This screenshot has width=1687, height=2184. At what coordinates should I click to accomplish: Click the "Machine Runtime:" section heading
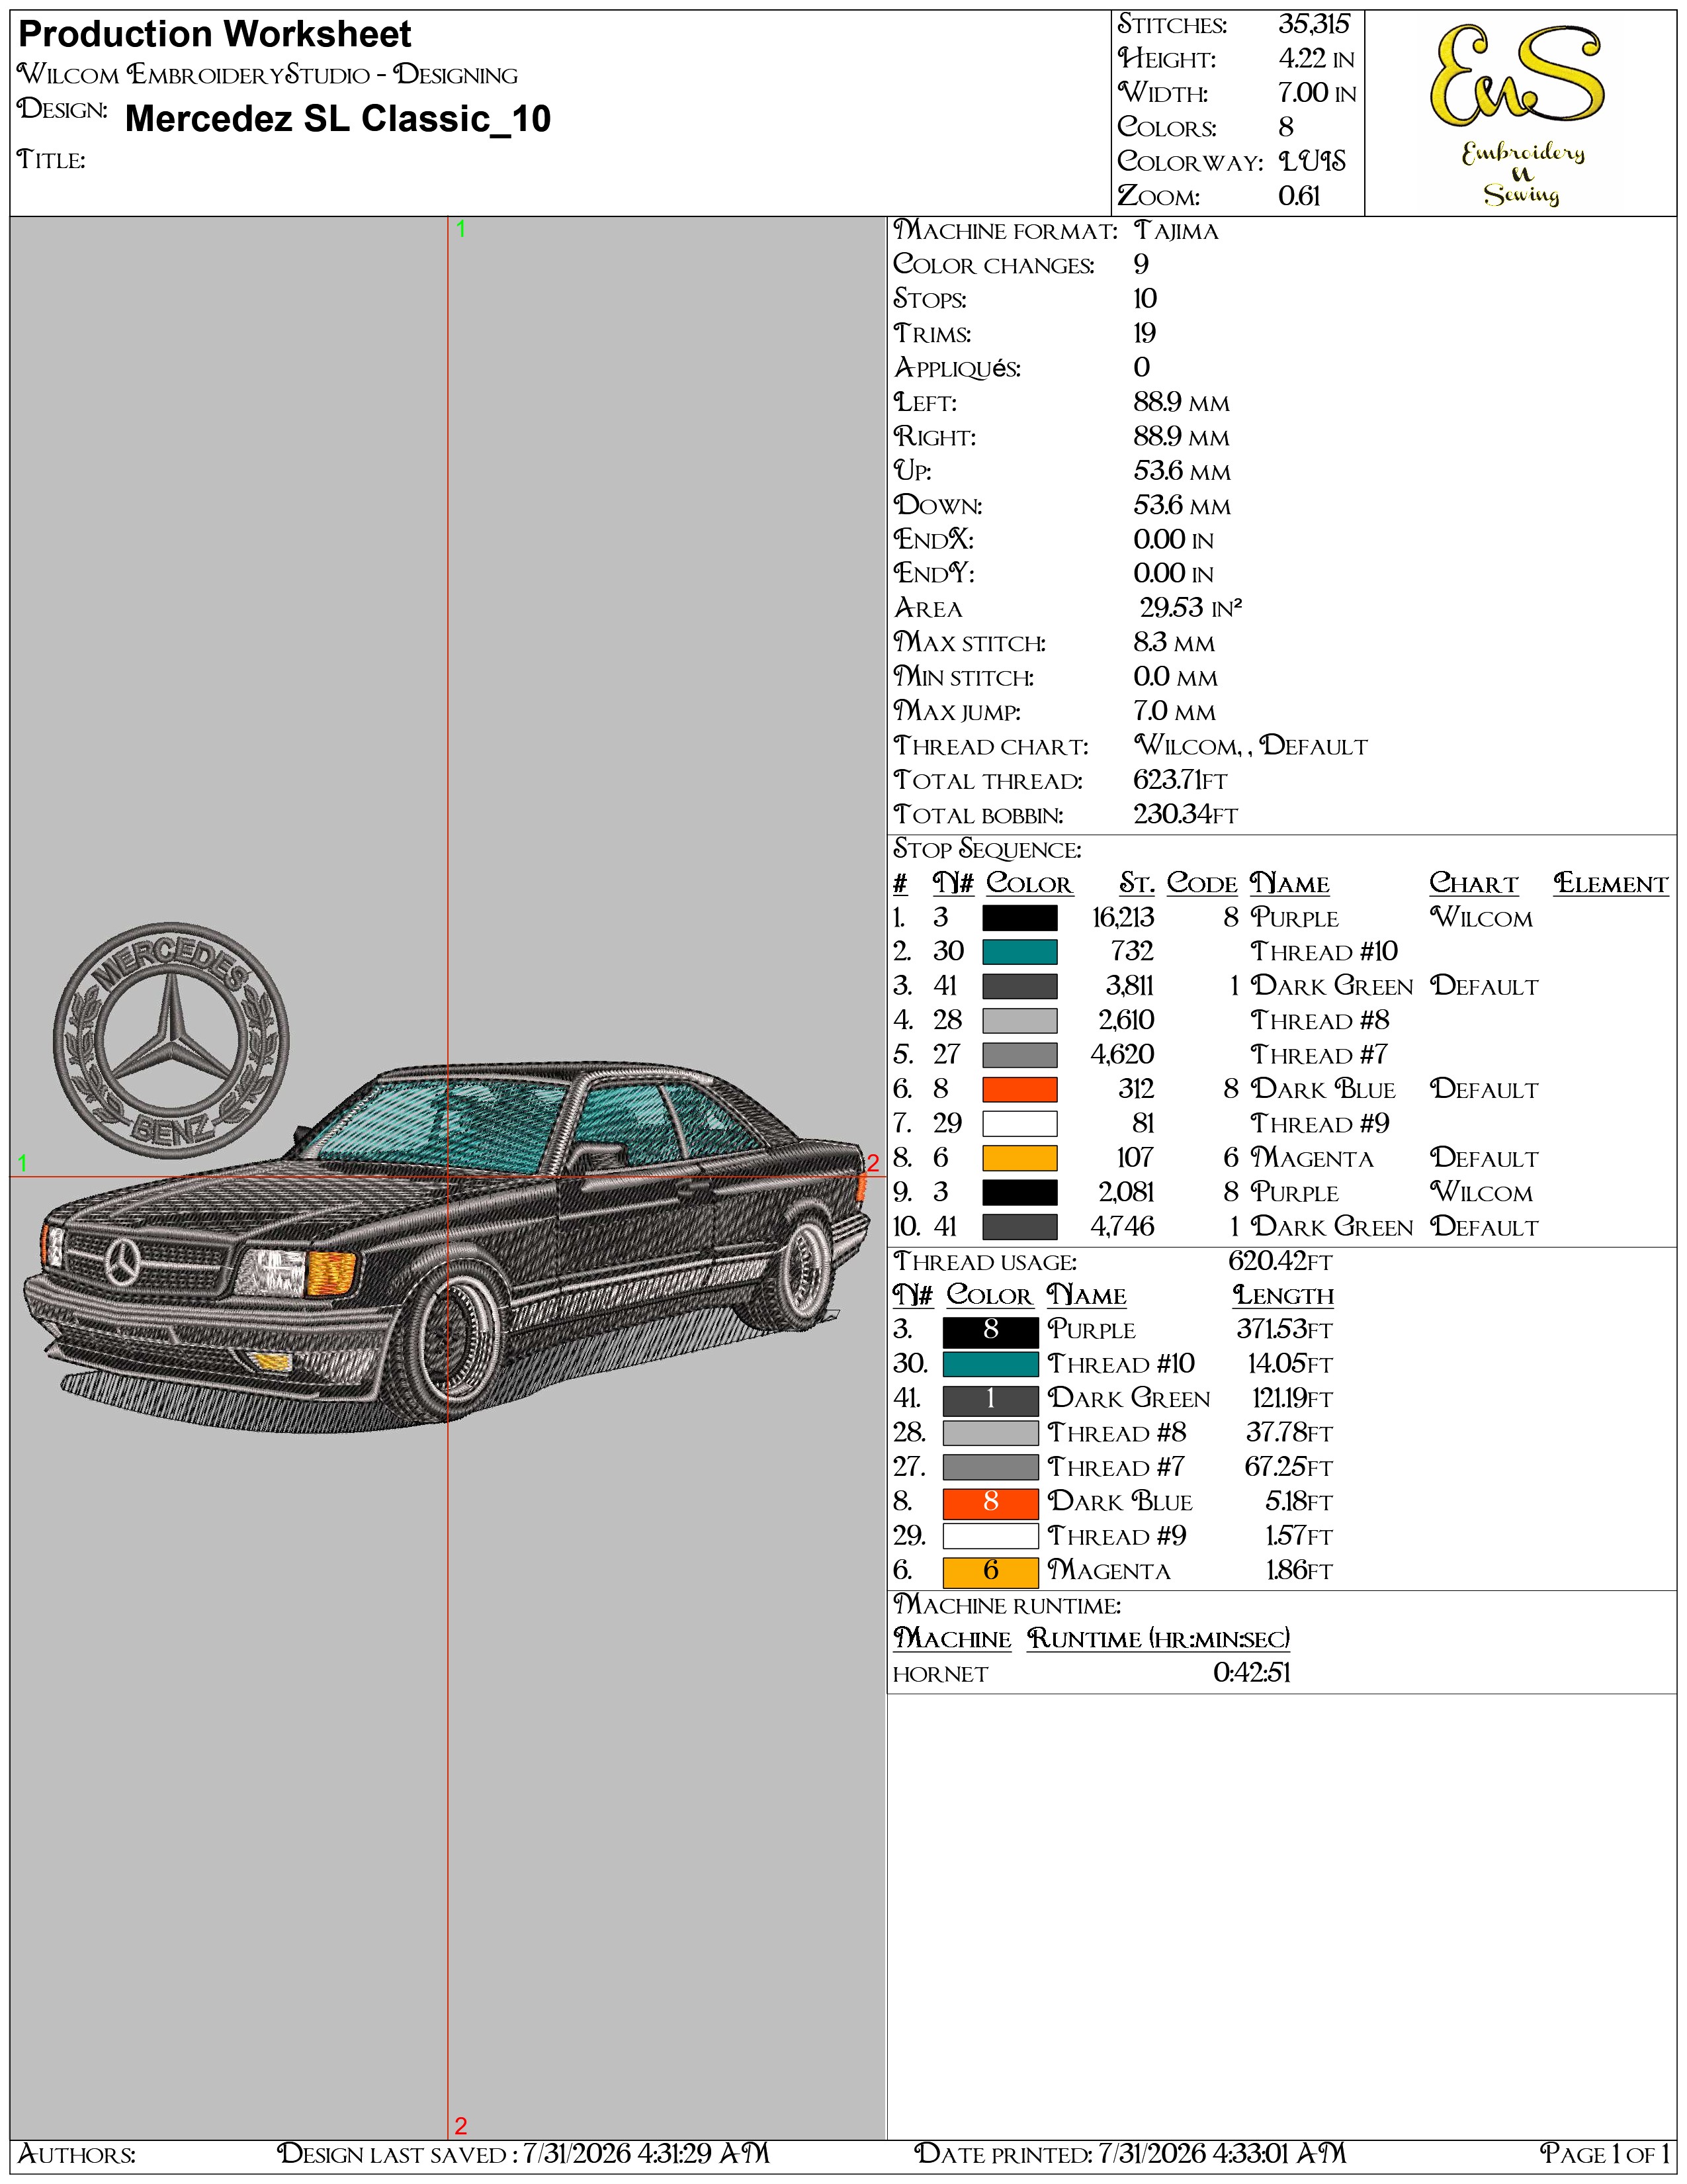(x=1006, y=1606)
